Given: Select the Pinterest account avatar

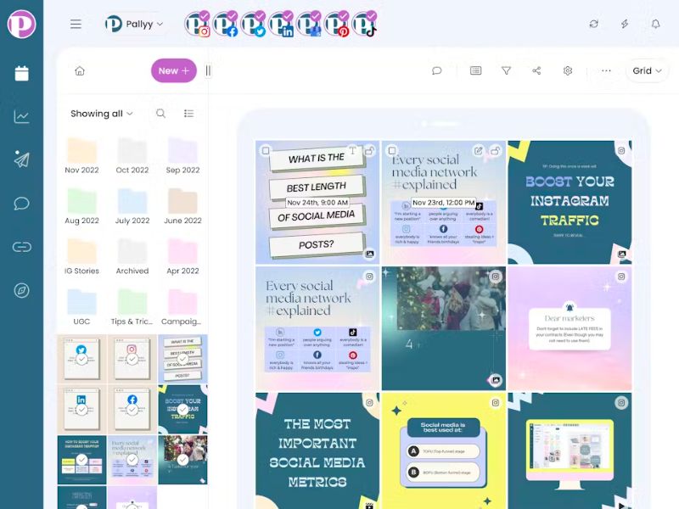Looking at the screenshot, I should pyautogui.click(x=339, y=24).
